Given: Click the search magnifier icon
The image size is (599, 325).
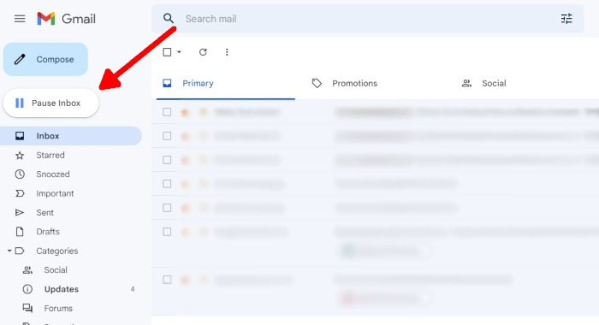Looking at the screenshot, I should (169, 18).
